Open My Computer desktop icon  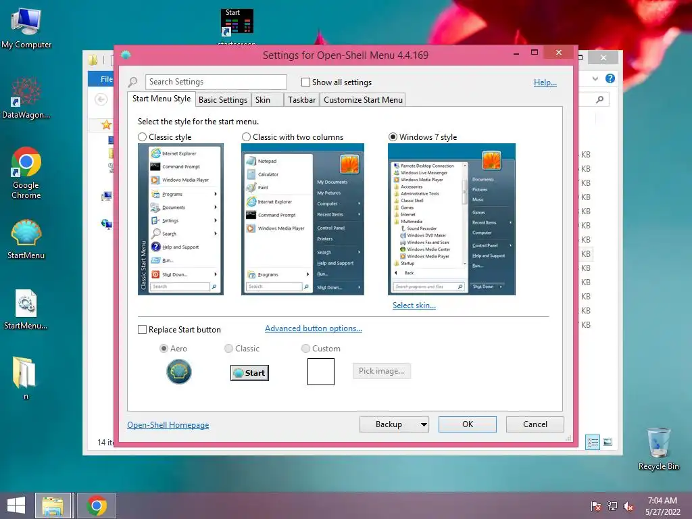[x=26, y=28]
